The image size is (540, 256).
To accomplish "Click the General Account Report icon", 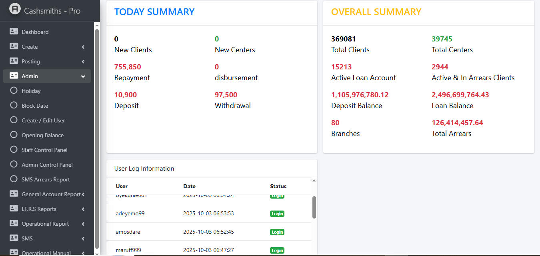I will tap(14, 194).
